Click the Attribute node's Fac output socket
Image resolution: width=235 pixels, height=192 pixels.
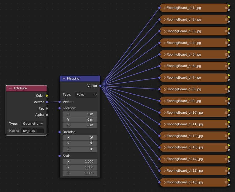(x=47, y=108)
